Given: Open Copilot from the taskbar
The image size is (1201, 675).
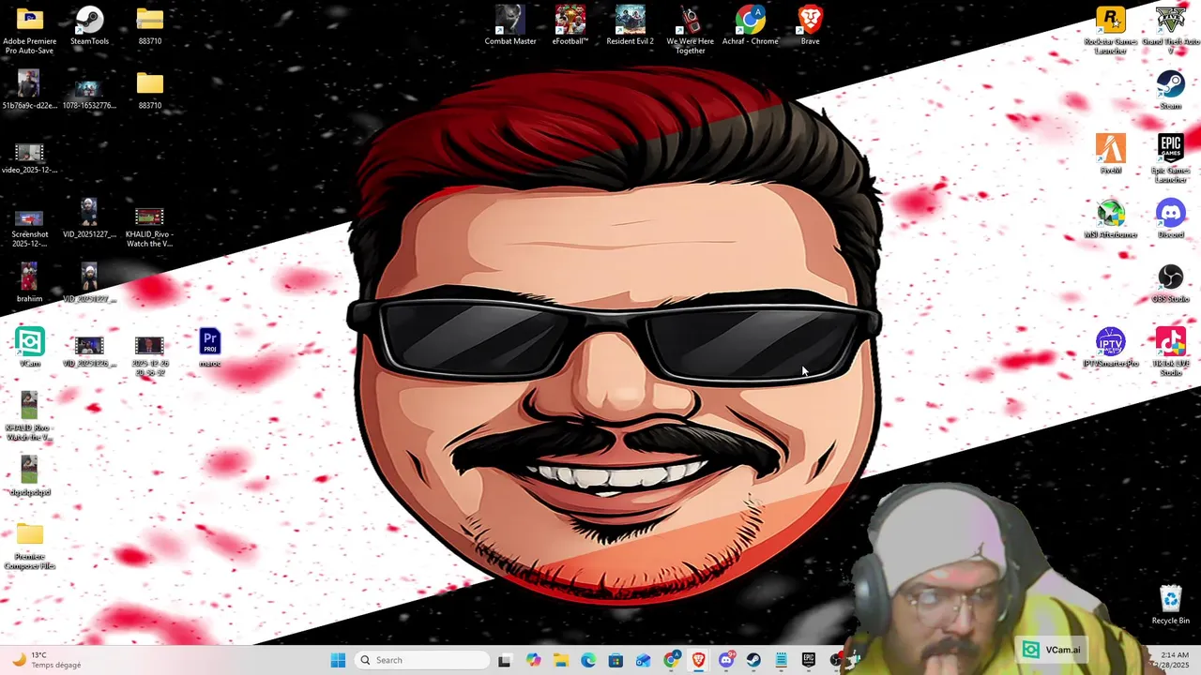Looking at the screenshot, I should [x=533, y=660].
